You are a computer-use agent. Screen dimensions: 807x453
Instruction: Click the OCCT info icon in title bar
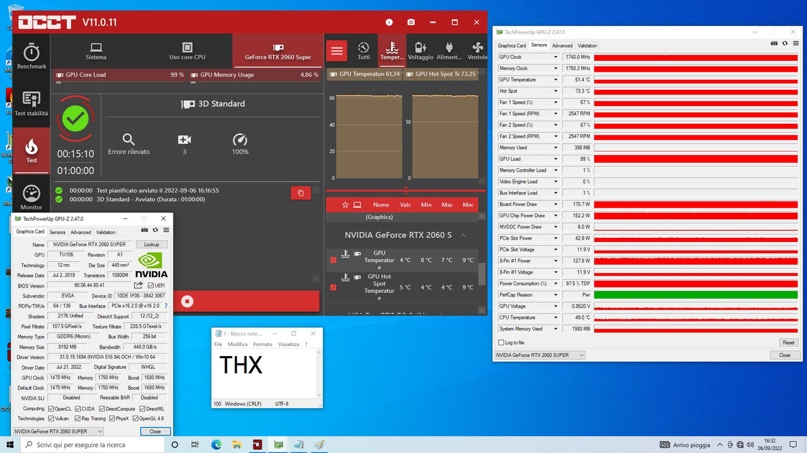point(389,22)
